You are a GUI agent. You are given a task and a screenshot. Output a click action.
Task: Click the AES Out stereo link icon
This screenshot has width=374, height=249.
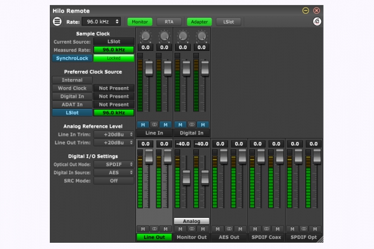coord(229,228)
